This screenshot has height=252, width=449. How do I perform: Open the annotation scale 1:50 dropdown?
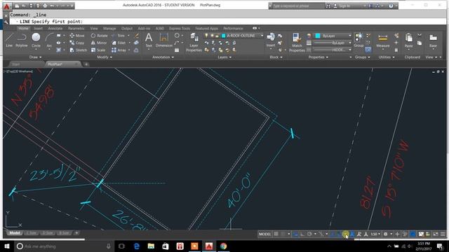coord(375,234)
